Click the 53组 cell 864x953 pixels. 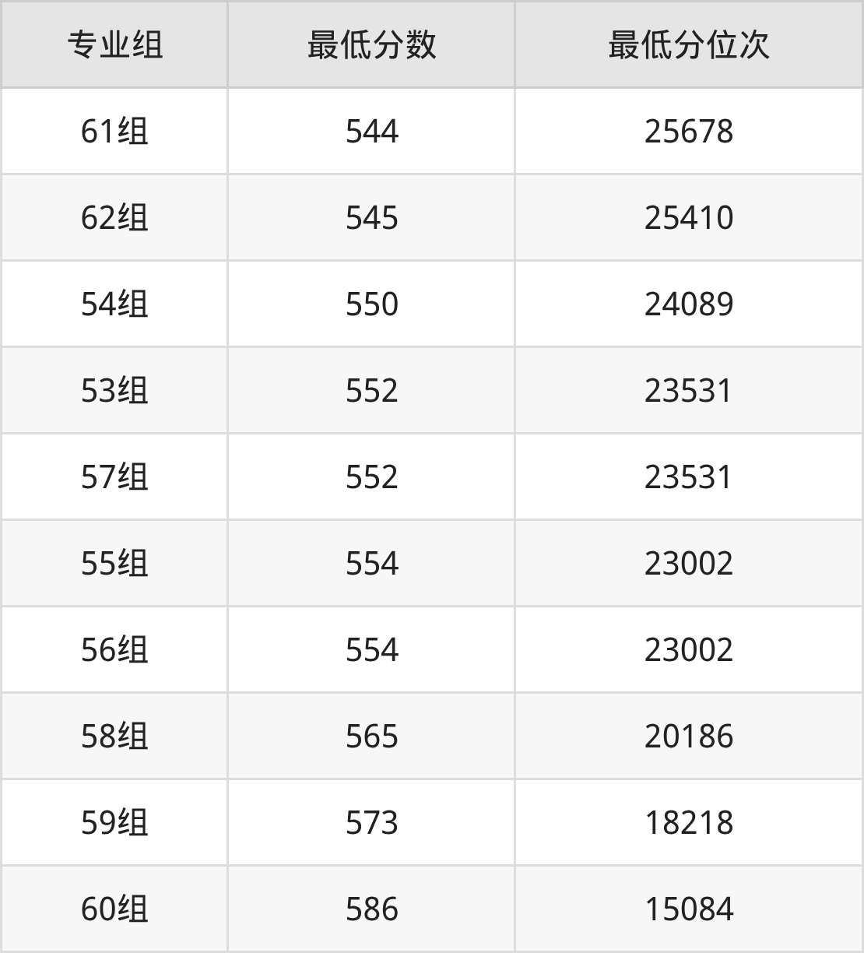(114, 390)
